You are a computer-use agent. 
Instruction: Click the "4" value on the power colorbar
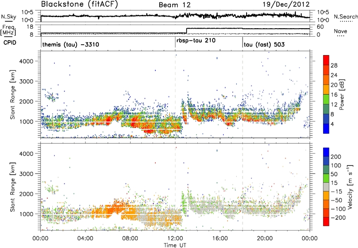(332, 124)
